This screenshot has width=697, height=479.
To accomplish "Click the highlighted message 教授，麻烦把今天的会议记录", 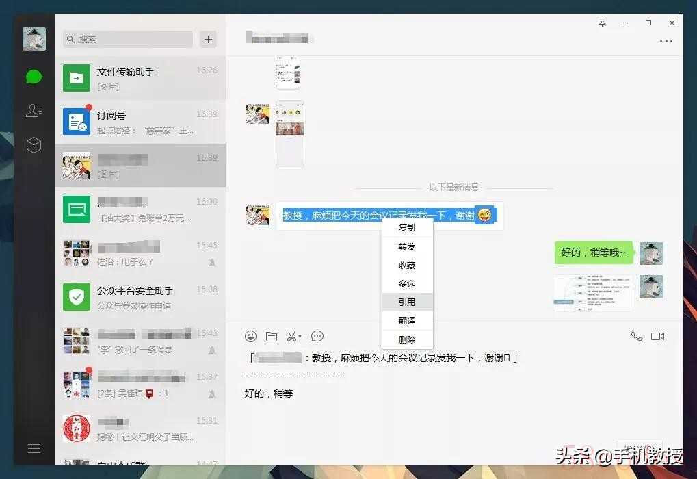I will coord(389,216).
